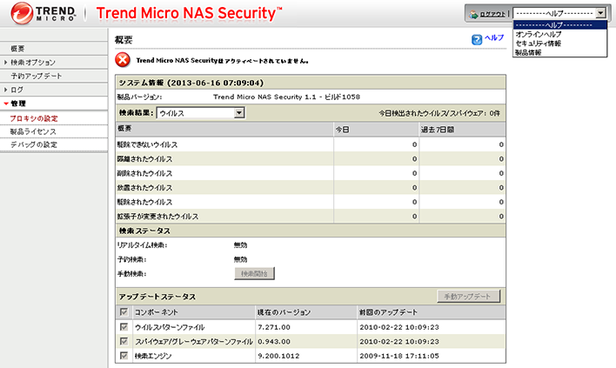Select オンラインヘルプ from the help menu
The image size is (616, 368).
[539, 34]
